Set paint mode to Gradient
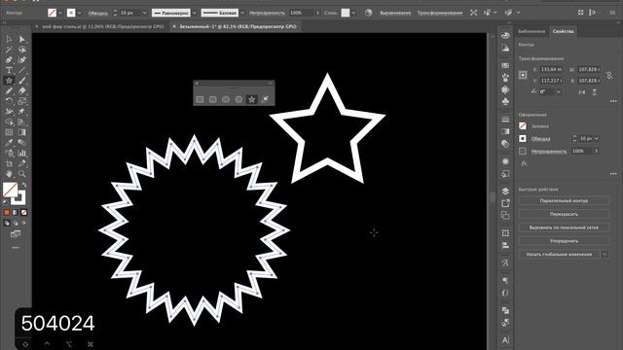The image size is (623, 350). point(16,213)
